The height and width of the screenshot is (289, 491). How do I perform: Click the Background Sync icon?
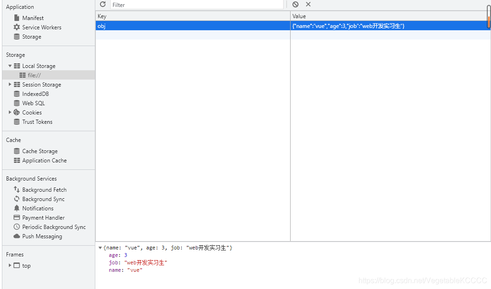pyautogui.click(x=17, y=199)
